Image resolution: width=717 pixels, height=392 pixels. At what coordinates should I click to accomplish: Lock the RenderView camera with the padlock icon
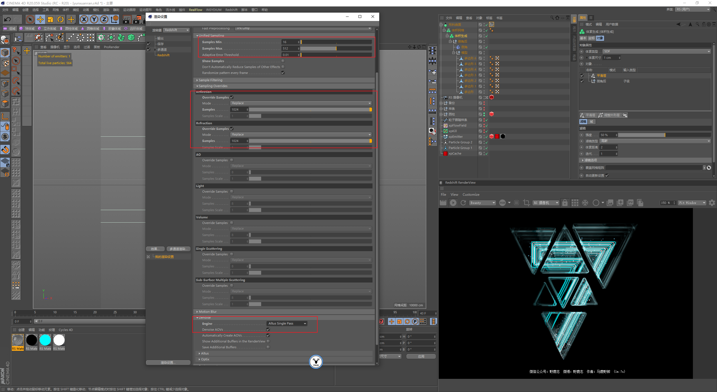pyautogui.click(x=565, y=203)
